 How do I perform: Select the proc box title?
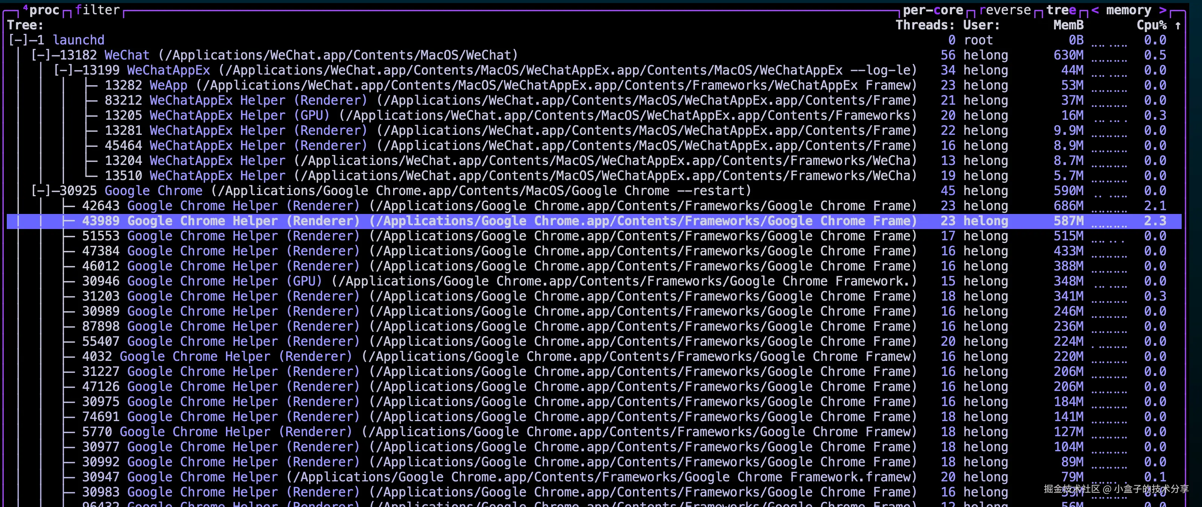click(44, 10)
